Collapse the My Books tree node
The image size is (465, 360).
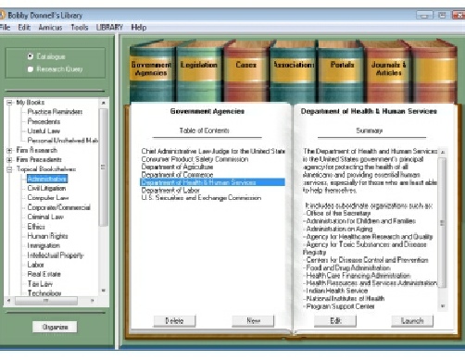[9, 103]
